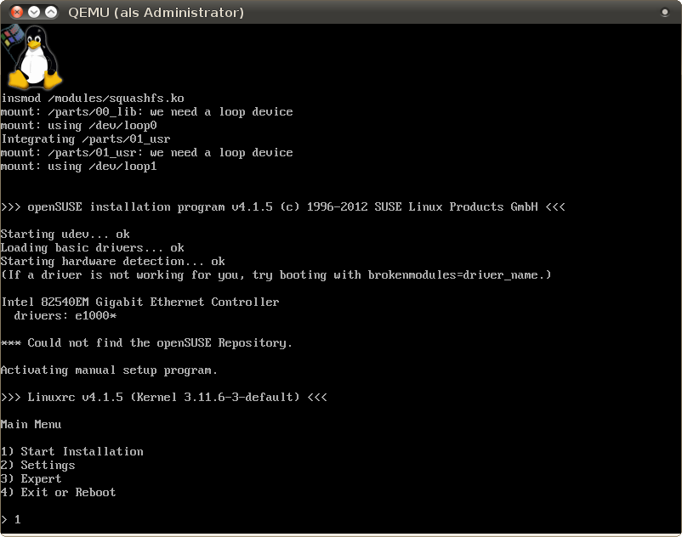
Task: Maximize the QEMU window
Action: point(51,12)
